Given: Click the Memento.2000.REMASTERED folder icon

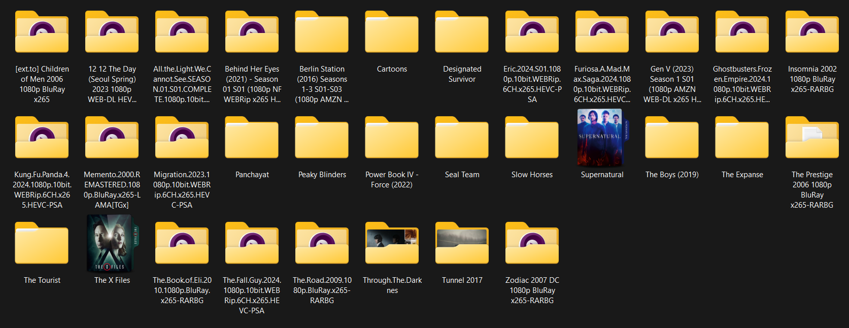Looking at the screenshot, I should click(x=112, y=138).
